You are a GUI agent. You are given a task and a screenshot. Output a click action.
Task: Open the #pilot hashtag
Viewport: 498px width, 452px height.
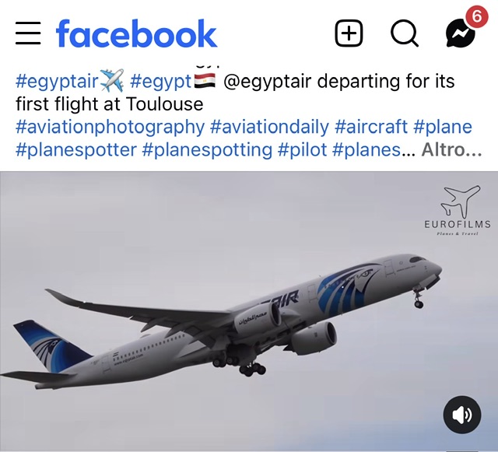click(303, 150)
